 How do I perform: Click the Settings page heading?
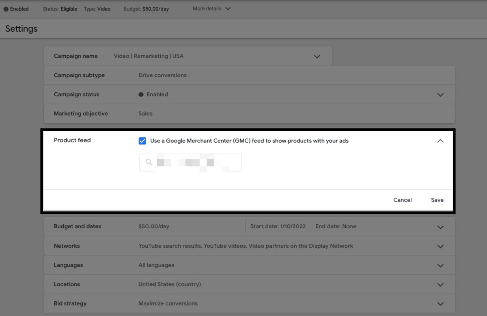coord(22,29)
